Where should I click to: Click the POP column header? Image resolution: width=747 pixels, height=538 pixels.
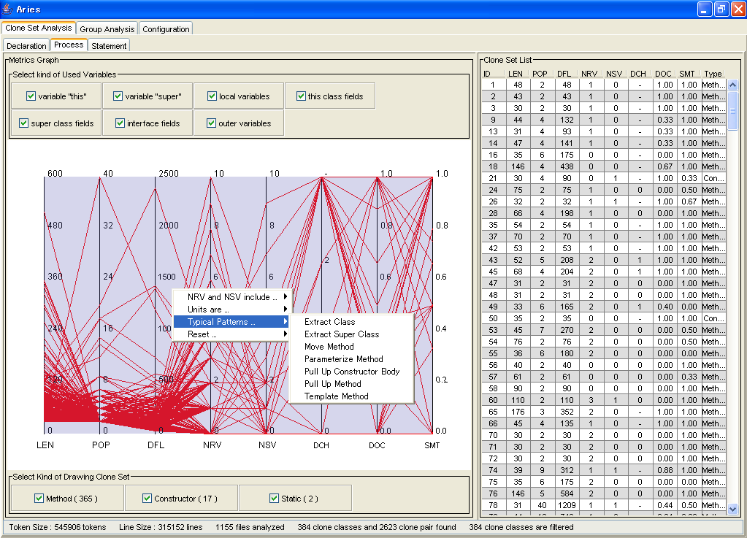click(x=540, y=74)
